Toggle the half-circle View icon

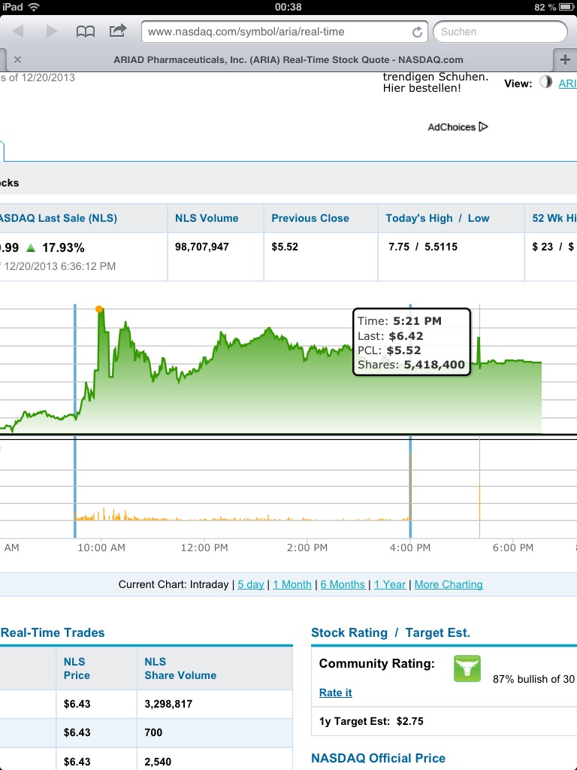click(545, 83)
